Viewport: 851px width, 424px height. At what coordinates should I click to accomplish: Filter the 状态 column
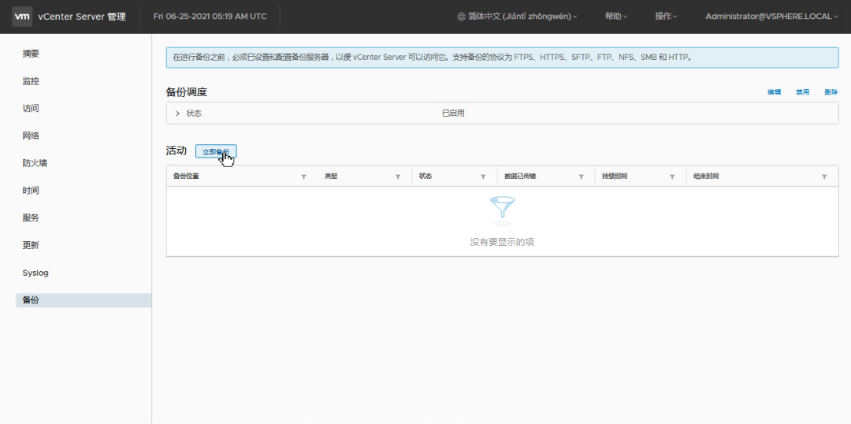(x=483, y=177)
